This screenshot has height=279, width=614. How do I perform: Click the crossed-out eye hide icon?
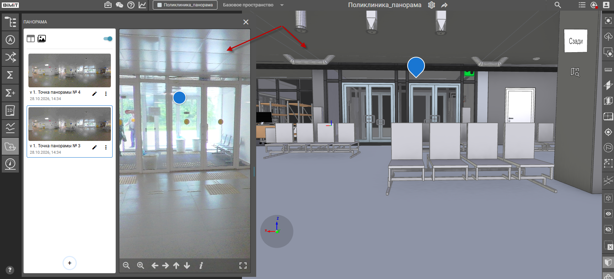(x=608, y=229)
